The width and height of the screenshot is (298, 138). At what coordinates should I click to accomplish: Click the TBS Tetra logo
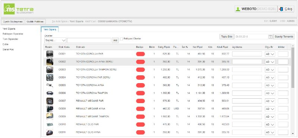pos(19,9)
